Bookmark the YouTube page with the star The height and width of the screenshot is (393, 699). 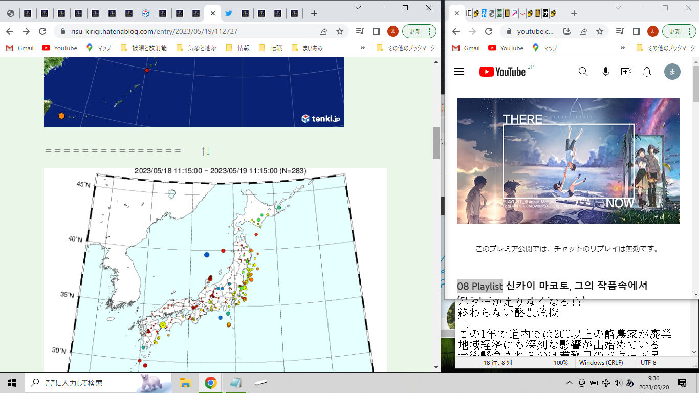coord(600,31)
